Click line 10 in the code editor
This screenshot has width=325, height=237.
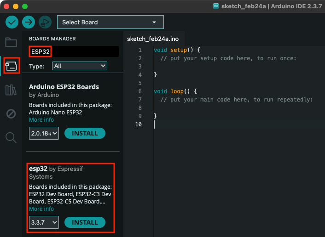point(230,124)
